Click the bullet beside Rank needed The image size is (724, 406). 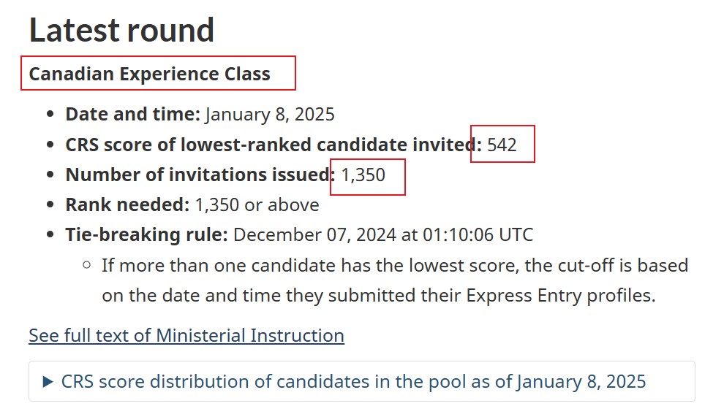click(50, 204)
